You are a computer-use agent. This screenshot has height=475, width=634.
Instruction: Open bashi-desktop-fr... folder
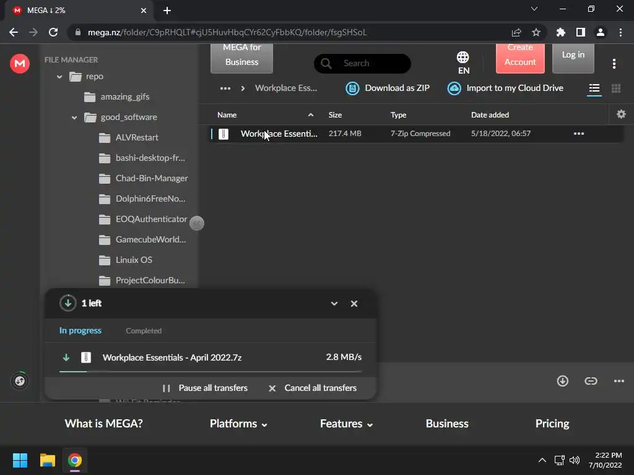[x=142, y=158]
